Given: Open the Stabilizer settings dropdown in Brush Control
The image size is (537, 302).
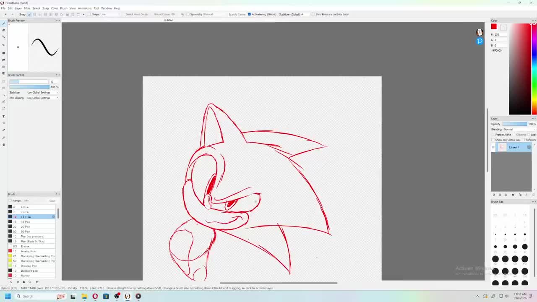Looking at the screenshot, I should 42,92.
